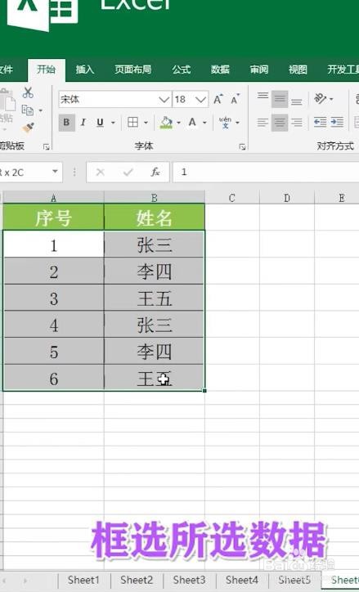
Task: Click into the formula bar showing 1
Action: click(x=266, y=173)
